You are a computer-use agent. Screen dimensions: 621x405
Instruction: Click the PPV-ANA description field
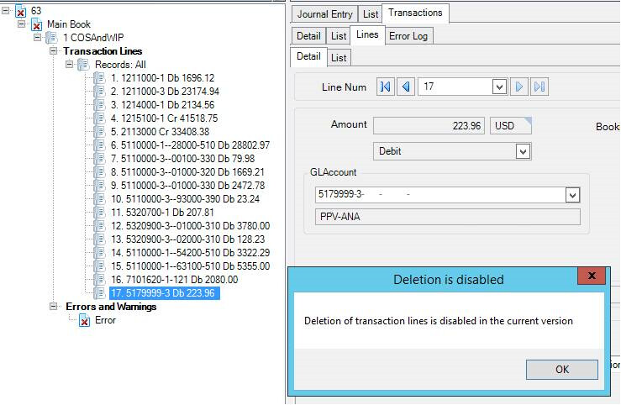(448, 217)
